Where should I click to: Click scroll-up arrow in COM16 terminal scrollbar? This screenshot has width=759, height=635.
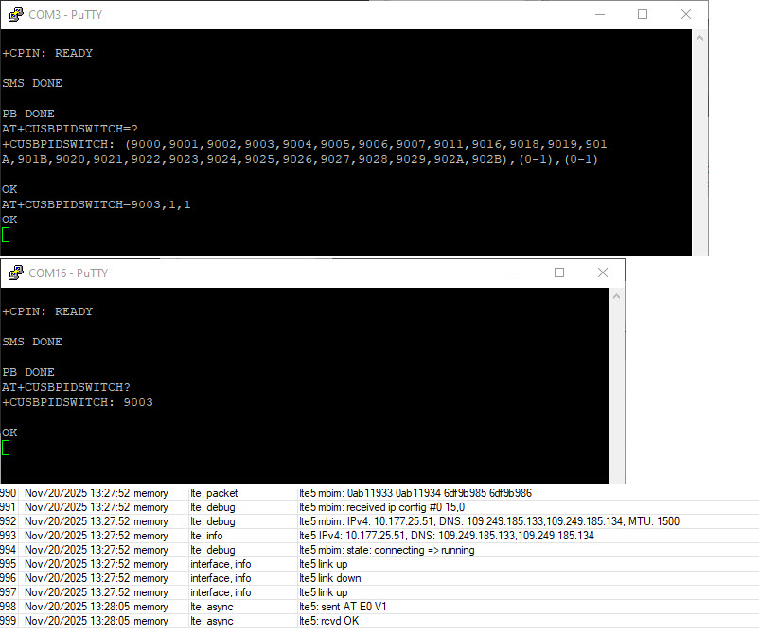tap(616, 296)
